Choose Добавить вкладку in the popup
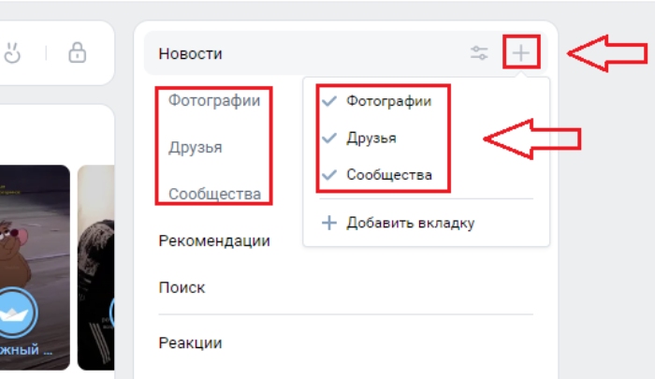Screen dimensions: 655x379 click(410, 223)
